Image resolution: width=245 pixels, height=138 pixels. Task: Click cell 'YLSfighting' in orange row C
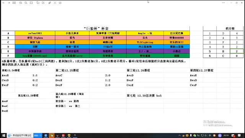[x=145, y=42]
